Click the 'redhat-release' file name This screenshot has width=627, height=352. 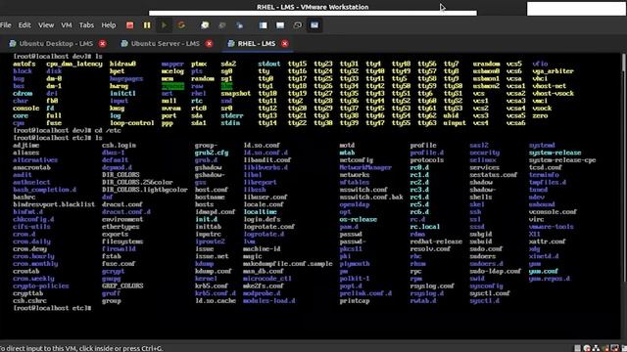[x=436, y=242]
